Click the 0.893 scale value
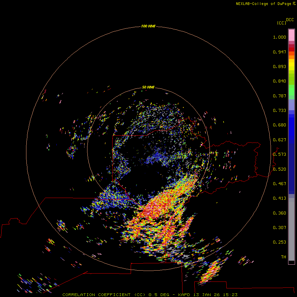This screenshot has width=297, height=297. point(280,66)
